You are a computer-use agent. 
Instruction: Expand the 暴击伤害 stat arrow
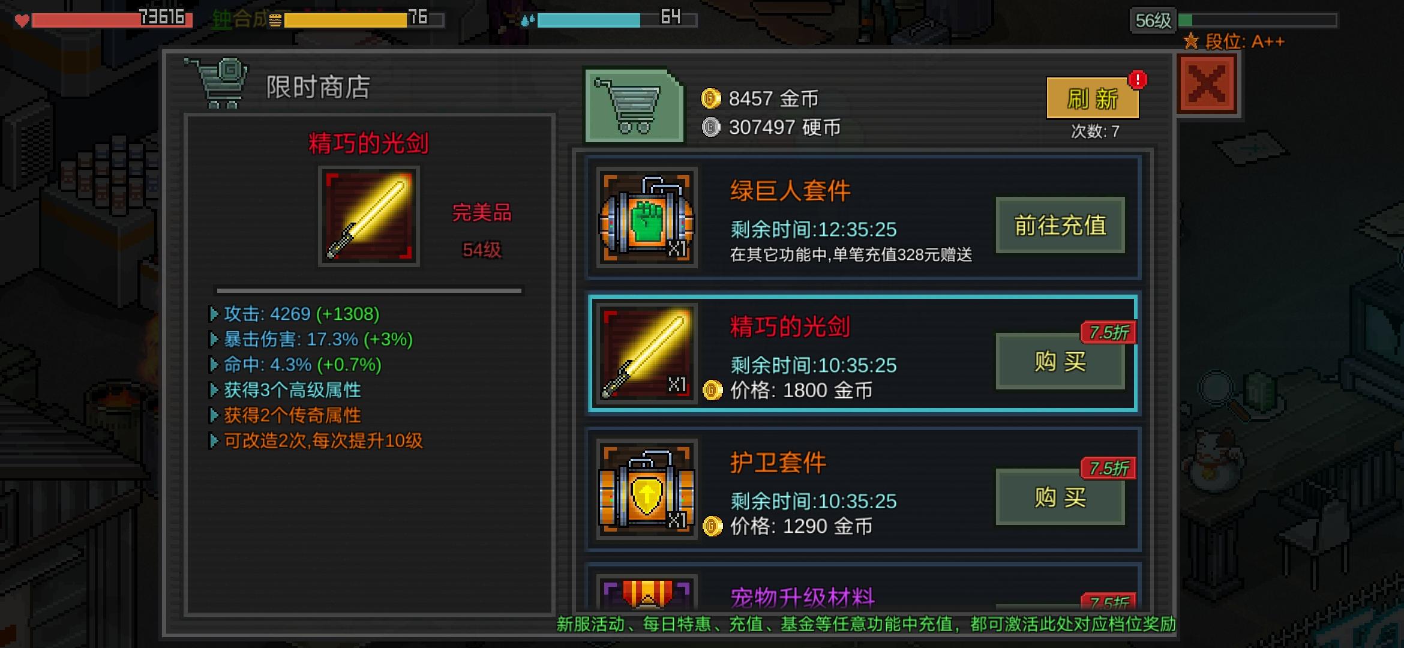(214, 340)
